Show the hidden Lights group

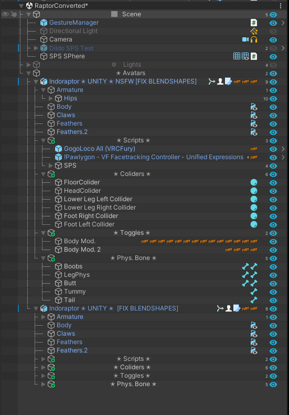pos(273,65)
